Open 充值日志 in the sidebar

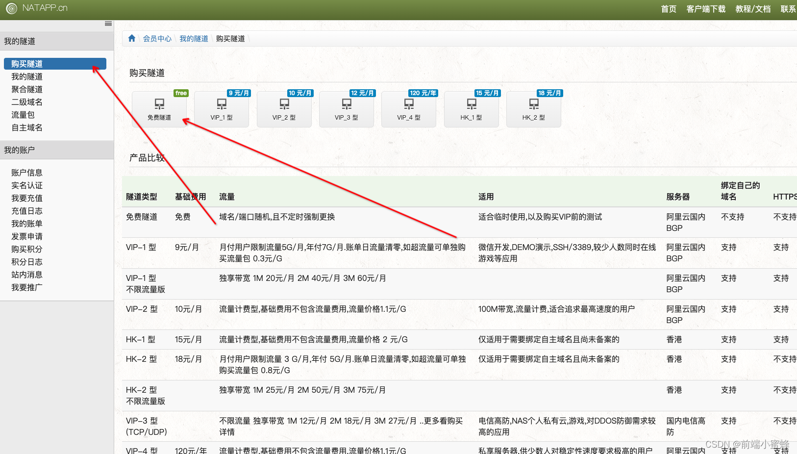tap(27, 211)
